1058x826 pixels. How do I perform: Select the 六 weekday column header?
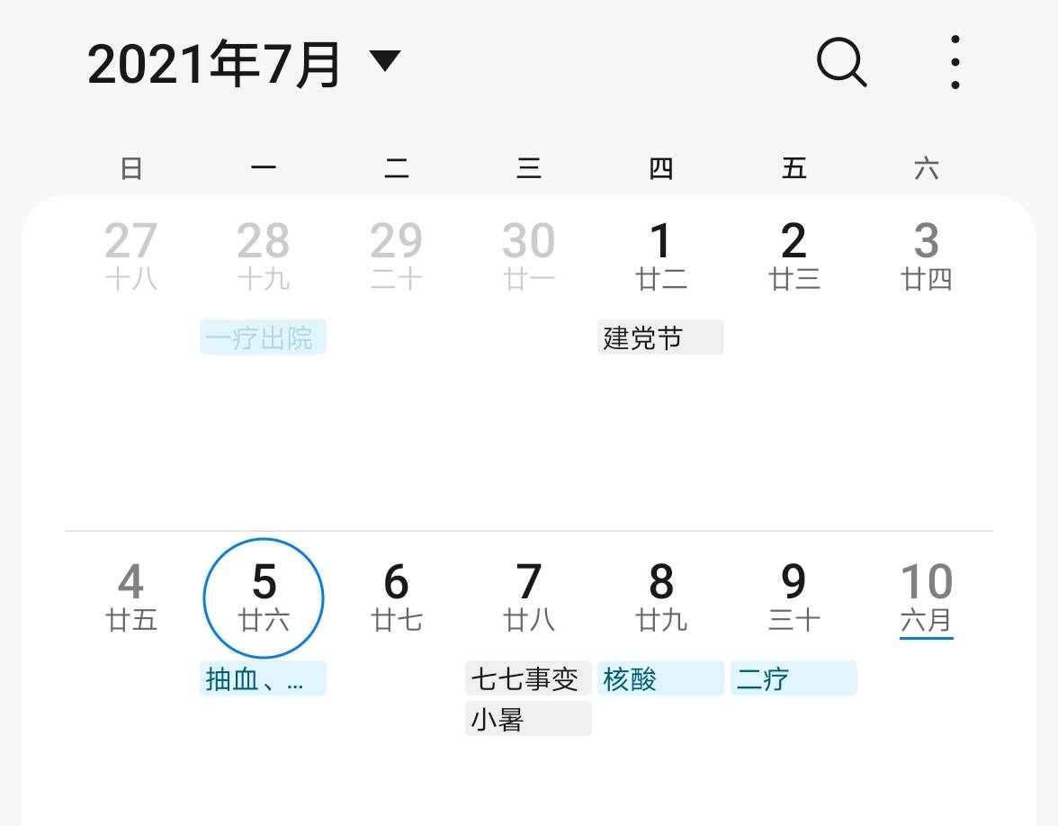tap(926, 167)
